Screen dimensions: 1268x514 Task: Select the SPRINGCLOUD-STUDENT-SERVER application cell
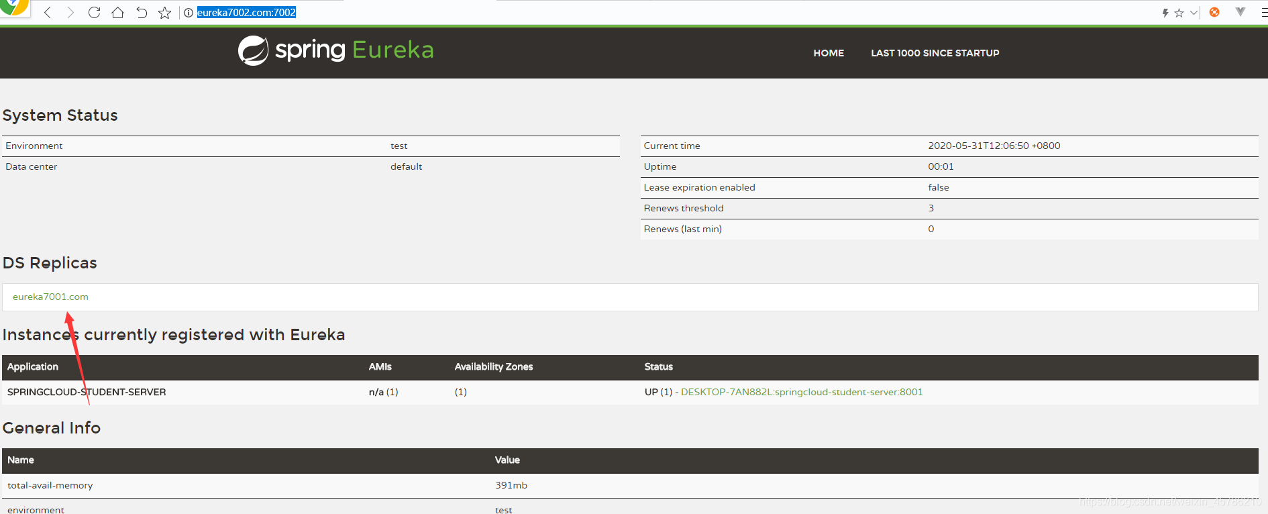pos(87,392)
